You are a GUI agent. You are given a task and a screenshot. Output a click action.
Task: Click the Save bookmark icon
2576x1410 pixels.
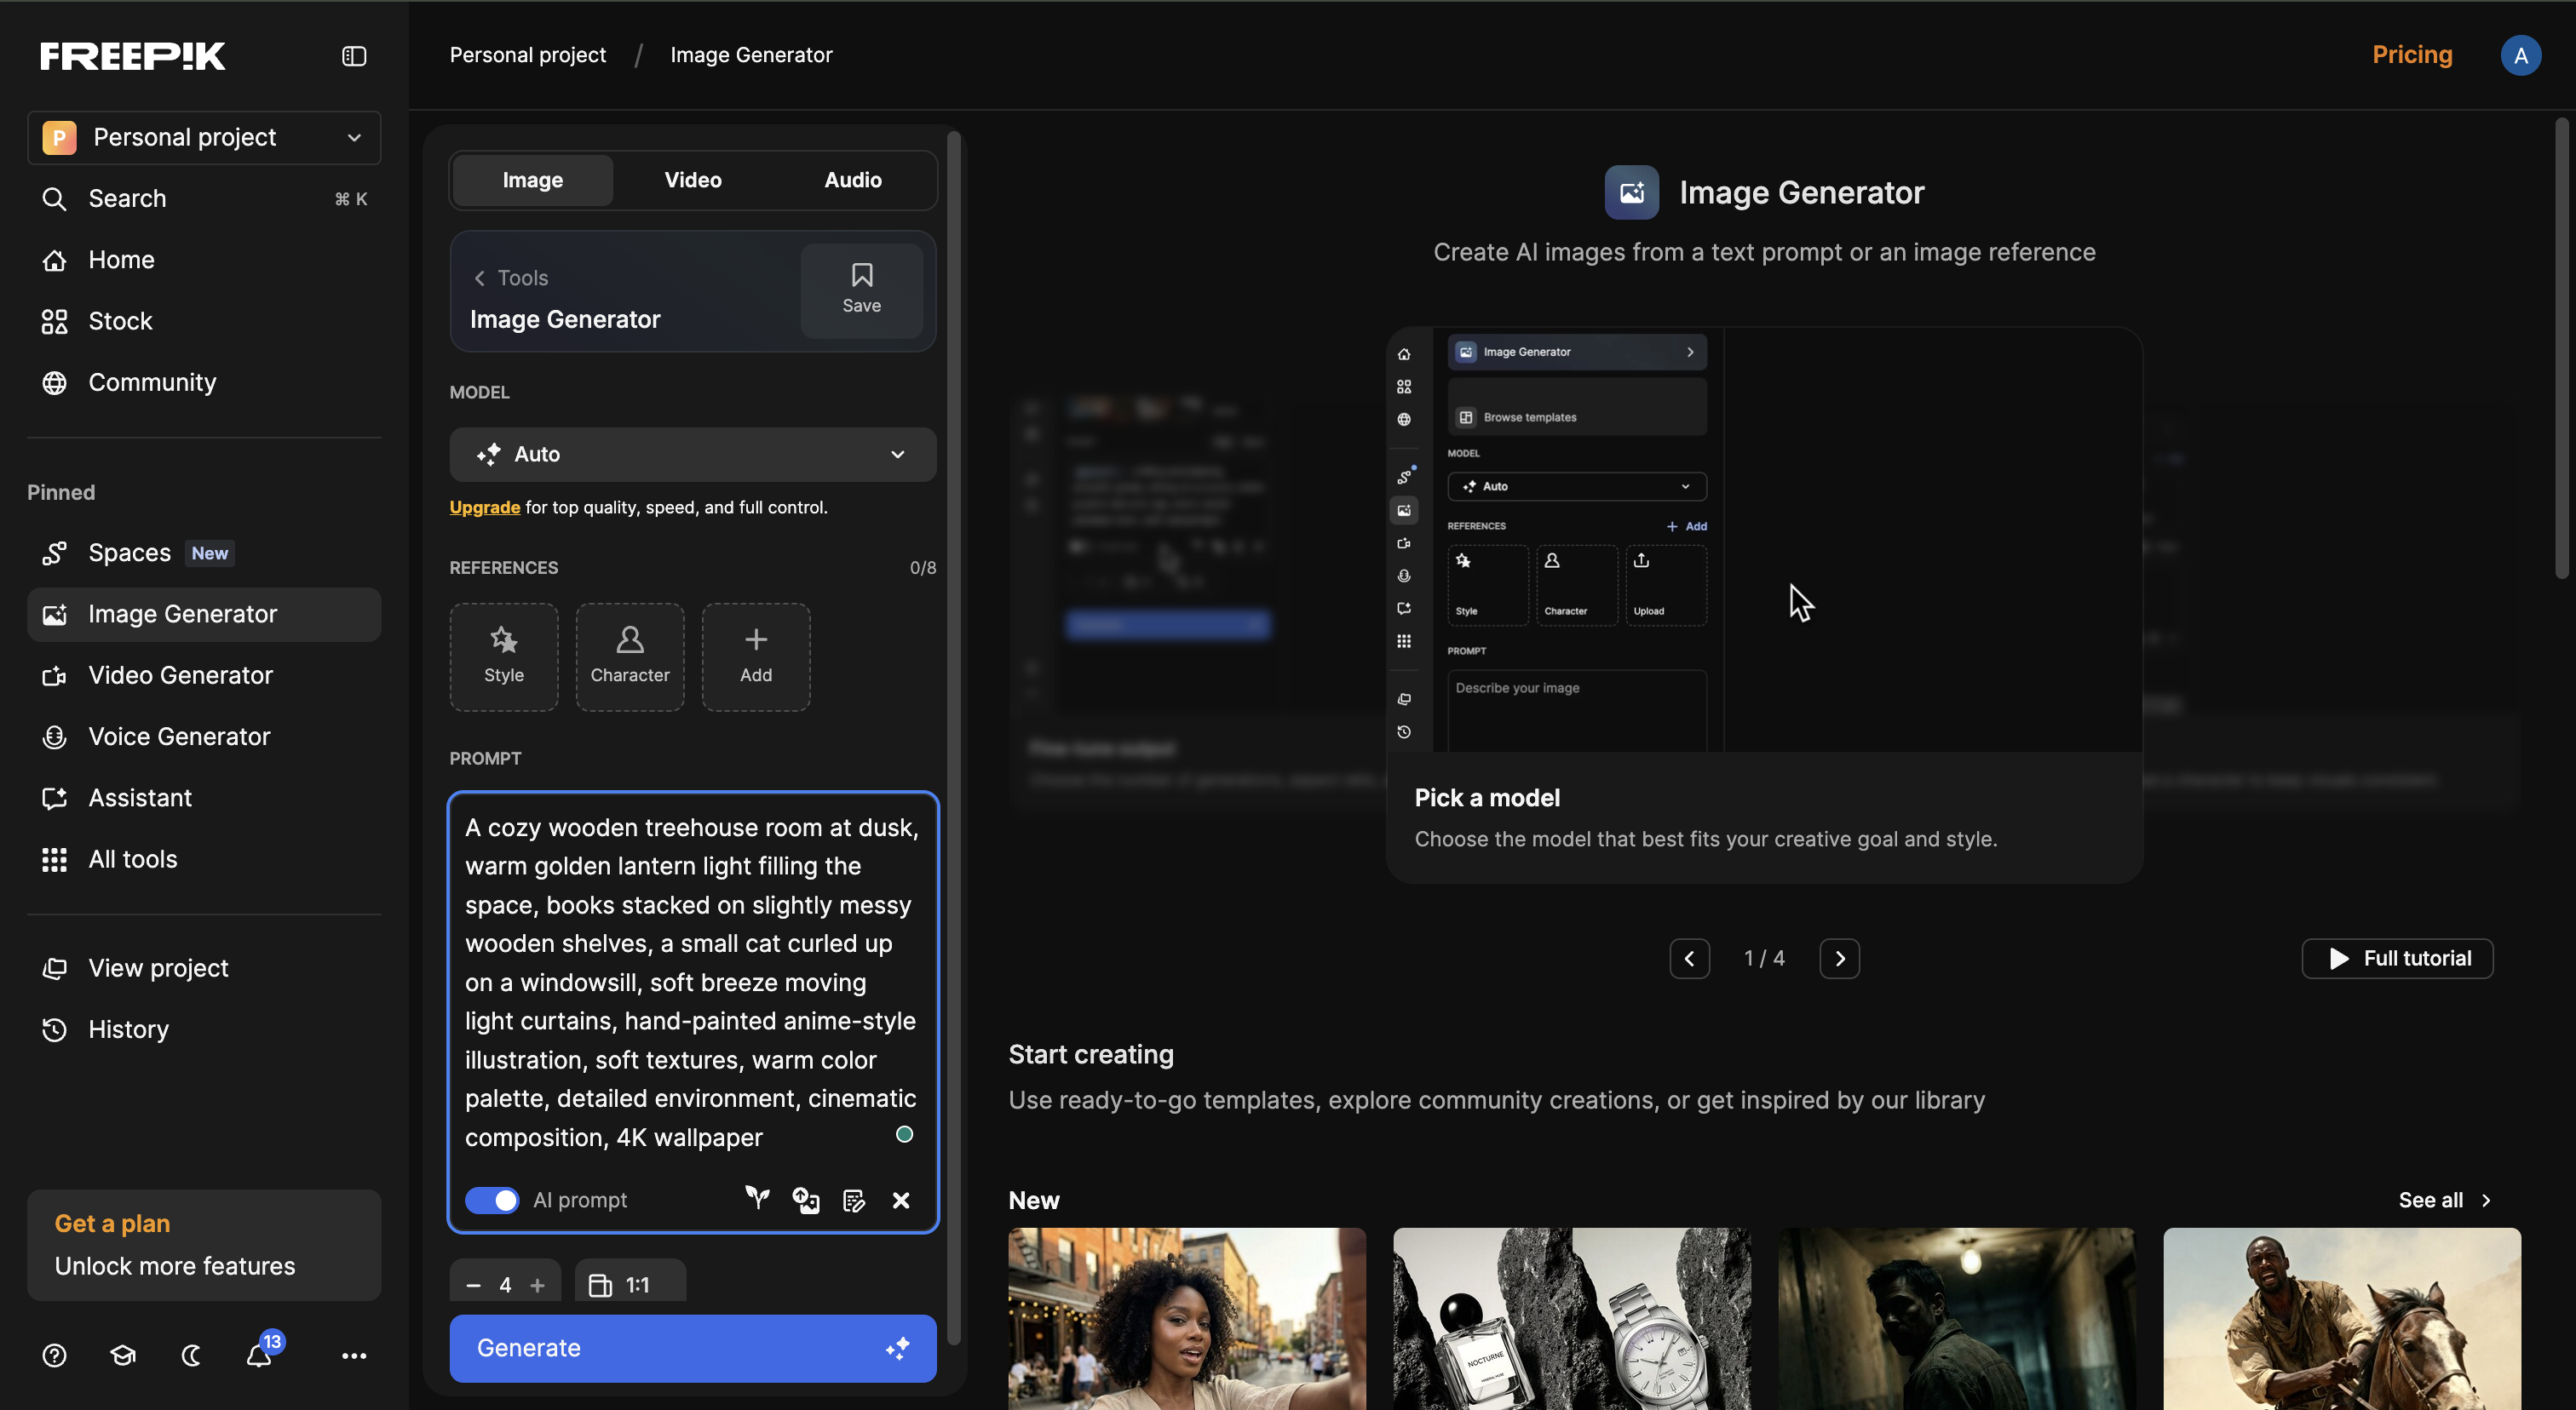862,289
